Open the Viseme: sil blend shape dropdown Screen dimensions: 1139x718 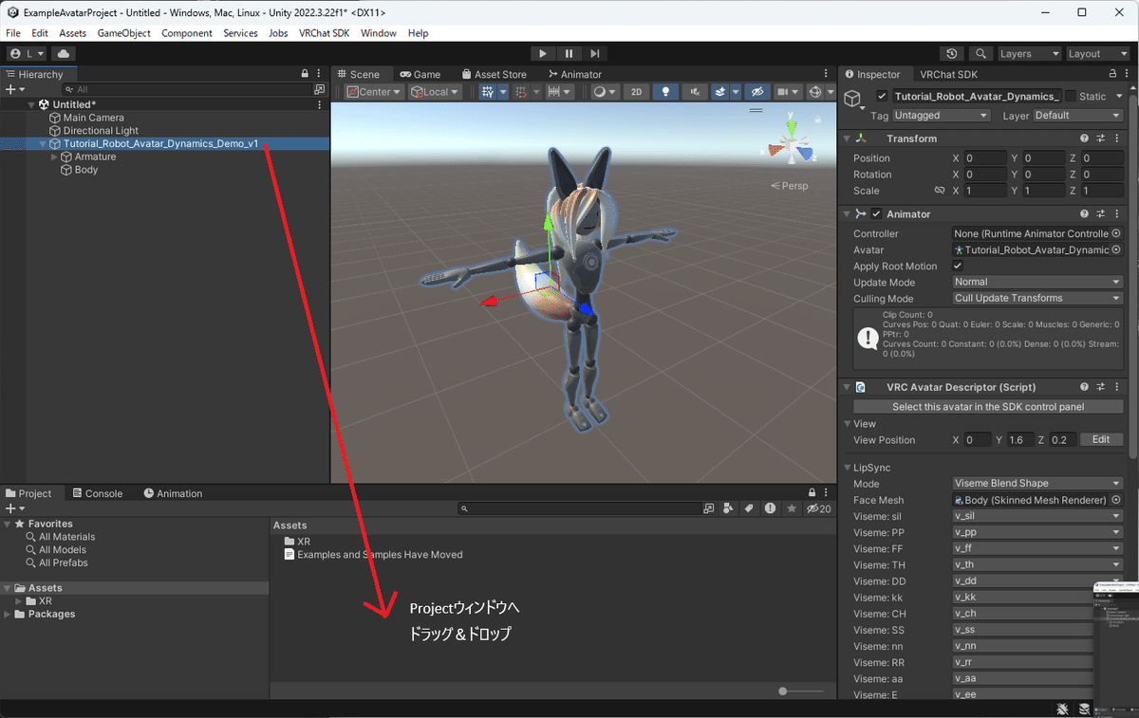click(1036, 516)
